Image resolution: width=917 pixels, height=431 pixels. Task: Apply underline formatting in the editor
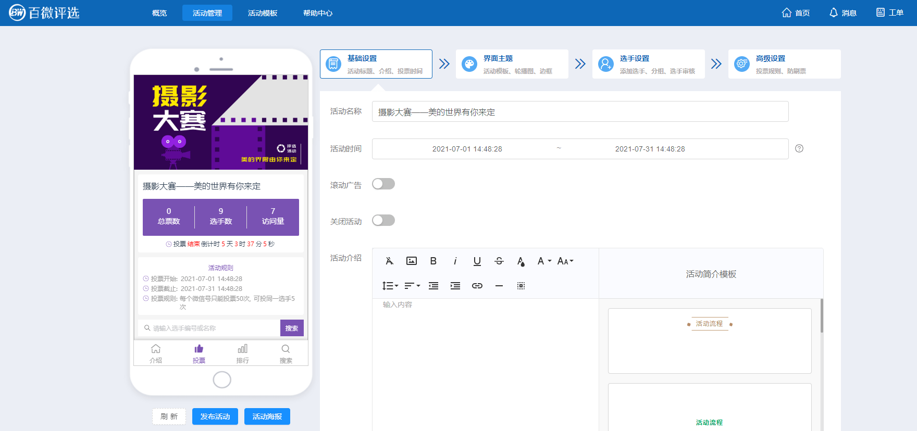click(477, 261)
